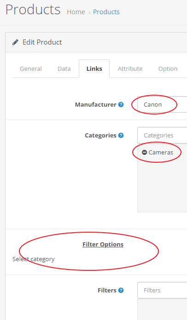Switch to the Data tab
Viewport: 187px width, 320px height.
(x=64, y=69)
